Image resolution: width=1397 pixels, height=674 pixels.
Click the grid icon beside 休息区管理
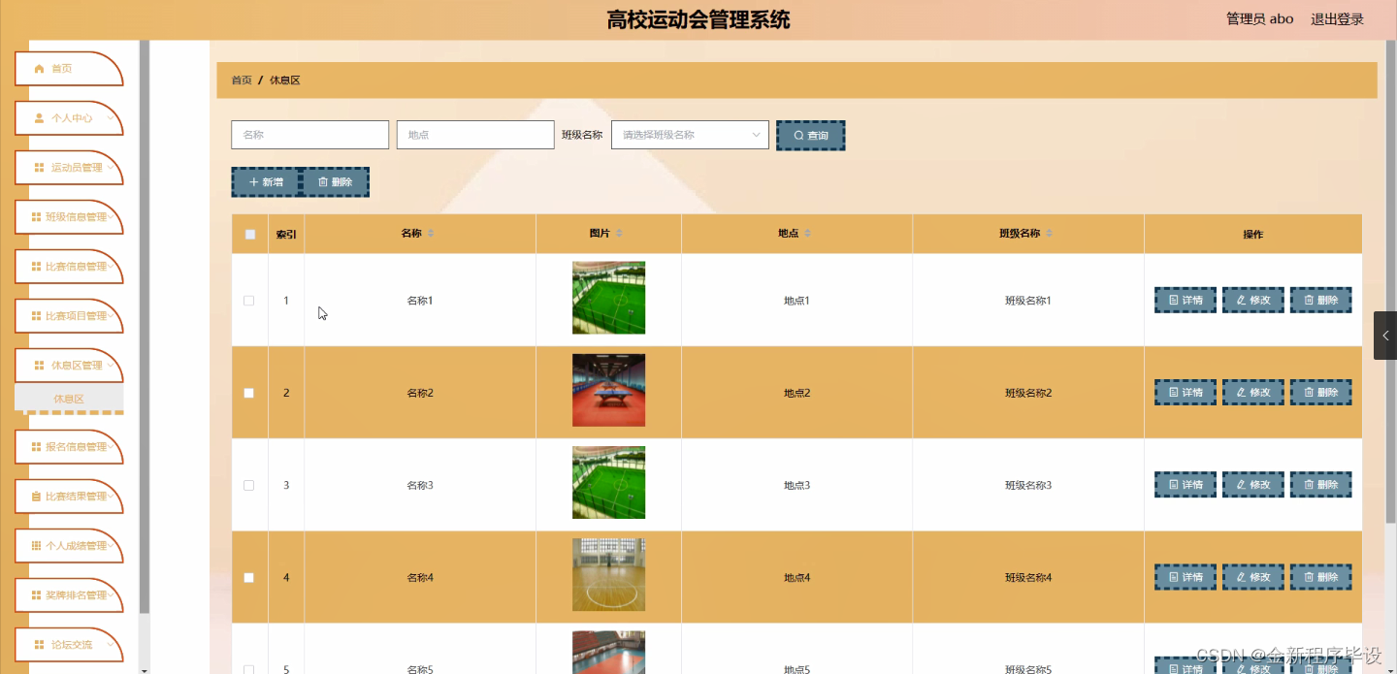39,366
